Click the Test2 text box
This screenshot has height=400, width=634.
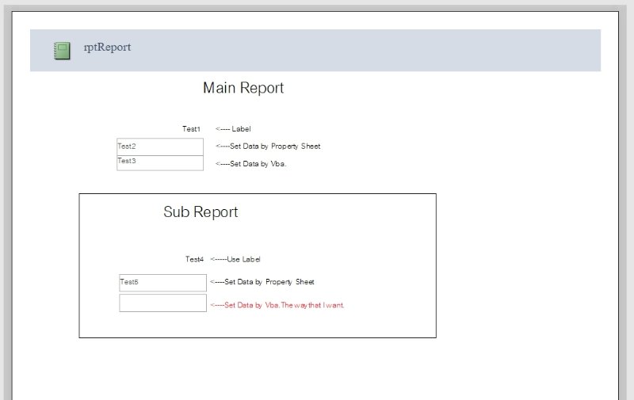coord(159,147)
